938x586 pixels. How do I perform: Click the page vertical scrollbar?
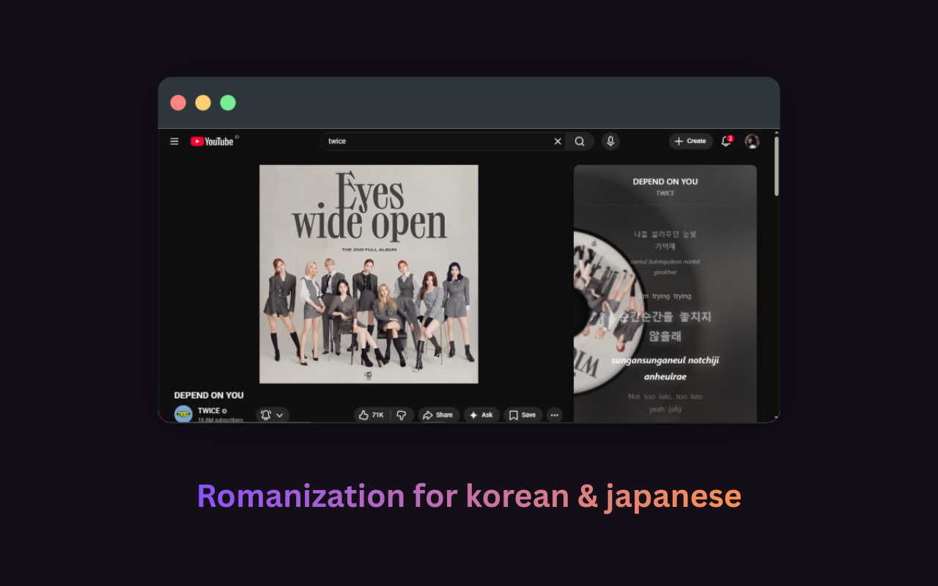tap(776, 166)
